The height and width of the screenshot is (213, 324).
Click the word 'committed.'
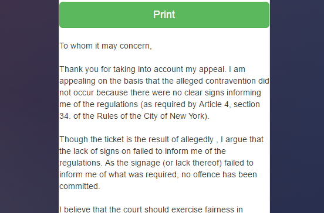point(80,186)
